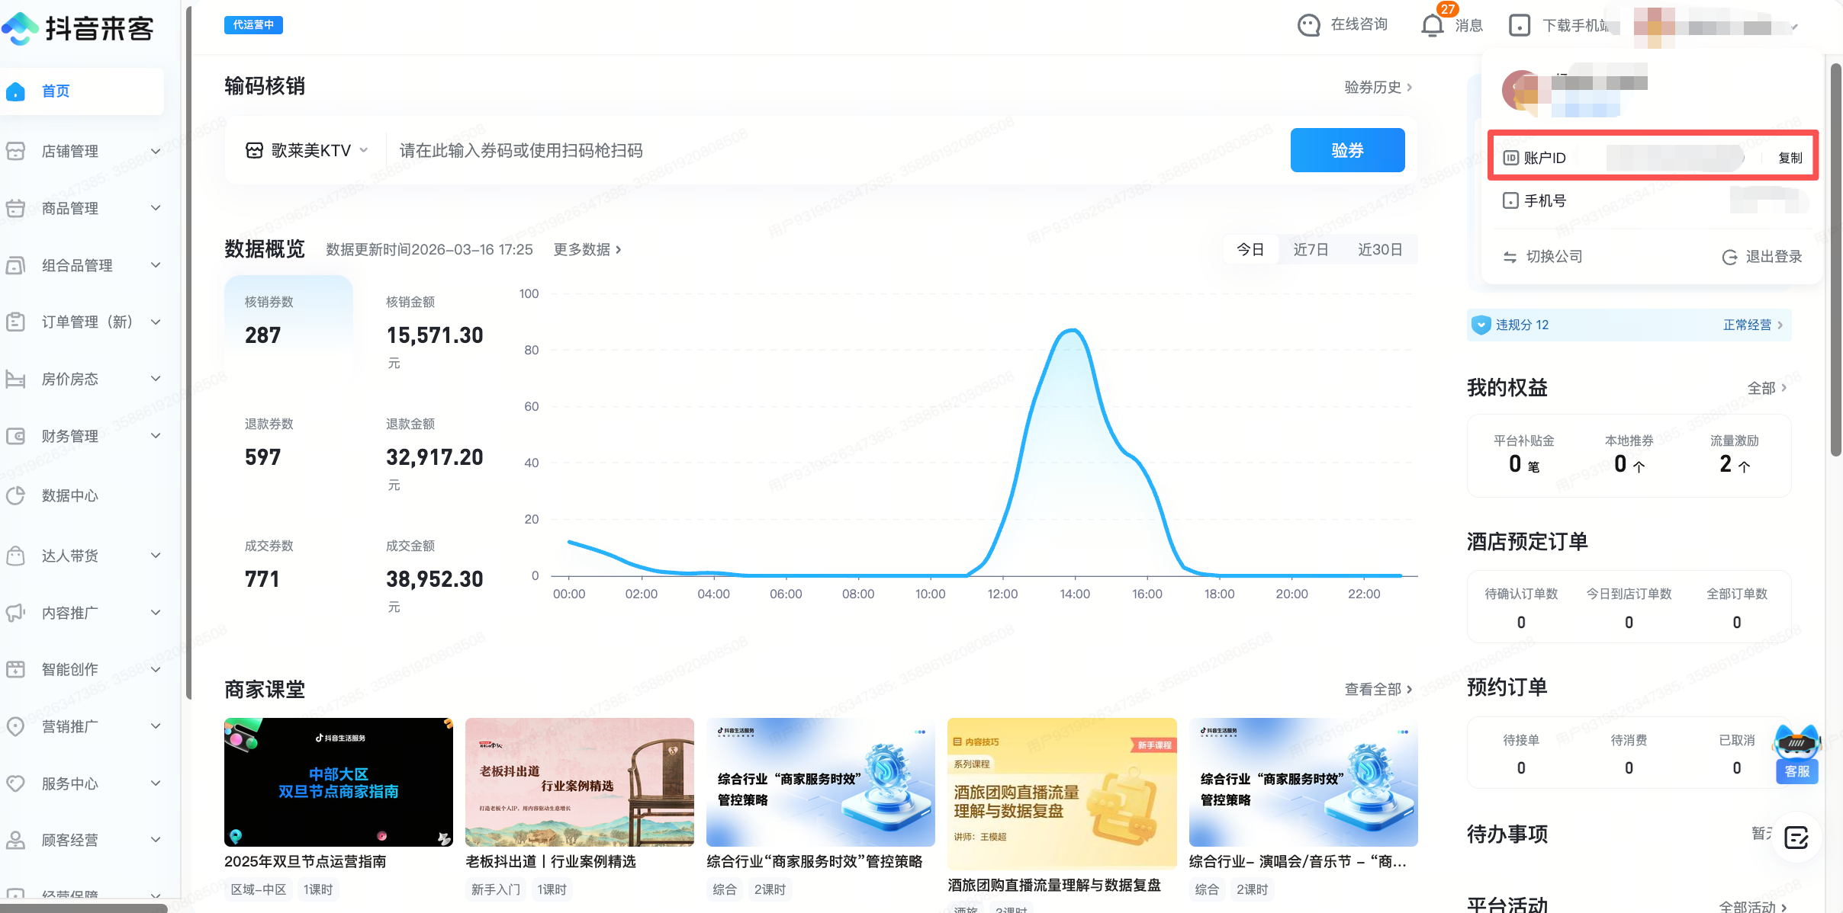Switch to the 近7日 tab
Viewport: 1843px width, 913px height.
pos(1311,249)
